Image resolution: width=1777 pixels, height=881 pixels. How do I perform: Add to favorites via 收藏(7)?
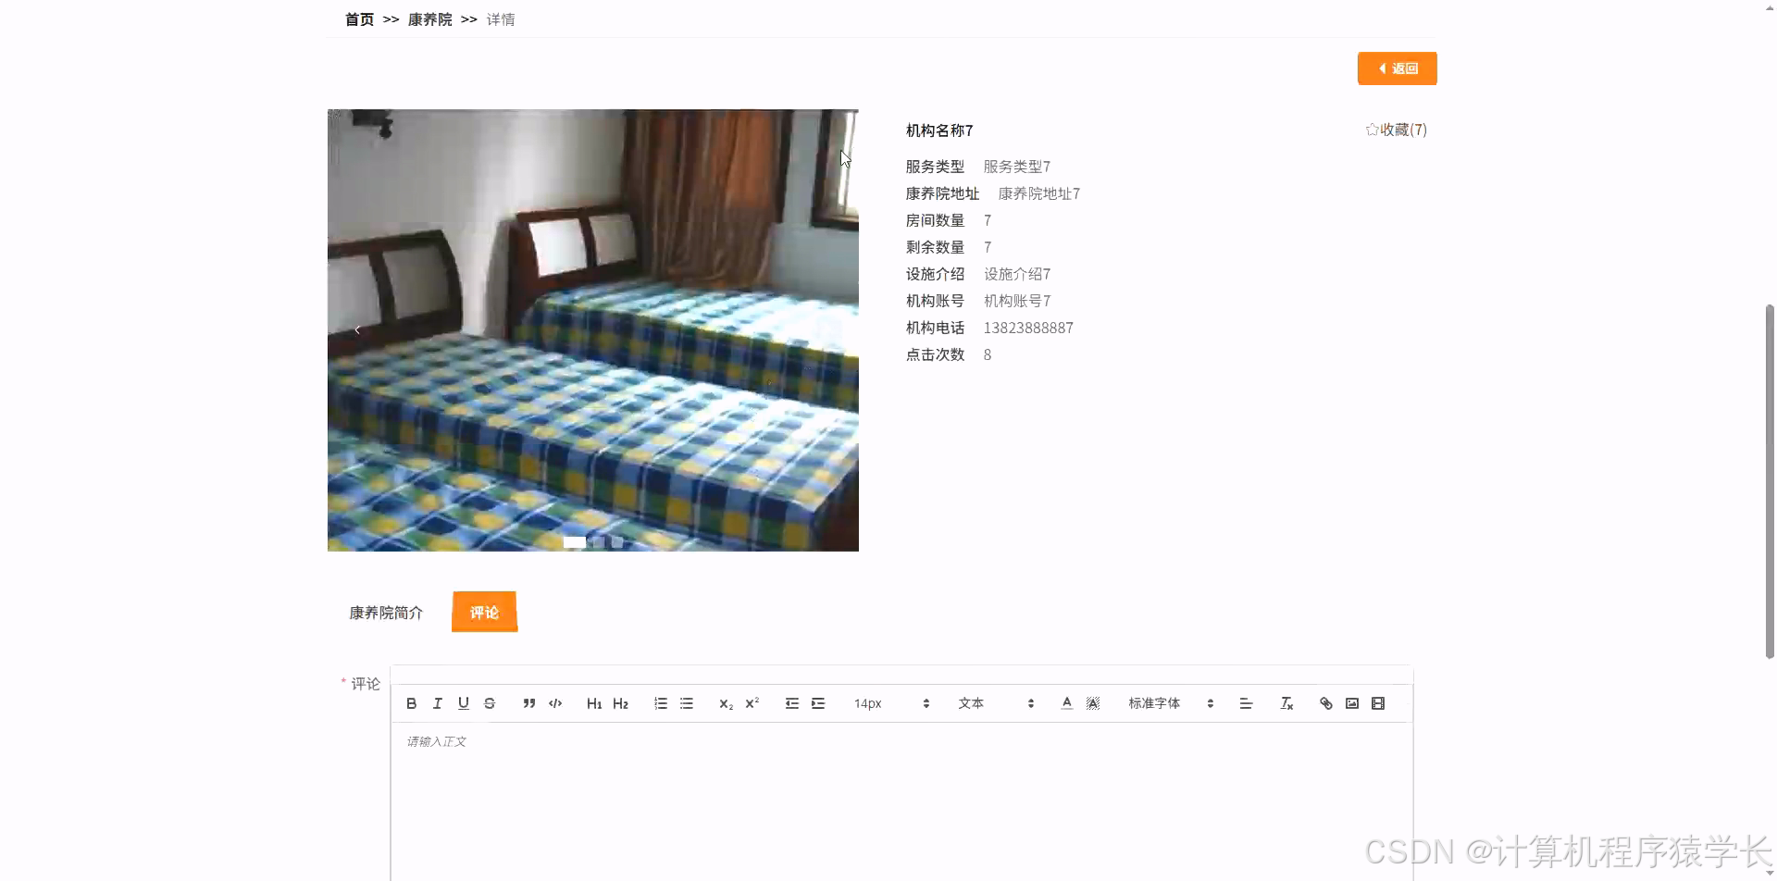[1396, 130]
